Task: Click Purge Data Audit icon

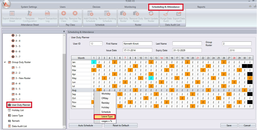Action: pyautogui.click(x=166, y=13)
